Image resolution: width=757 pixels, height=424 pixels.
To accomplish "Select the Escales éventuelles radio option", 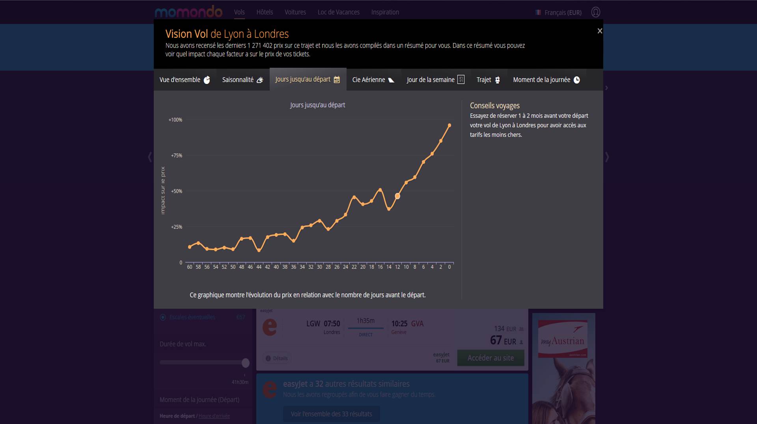I will 163,317.
